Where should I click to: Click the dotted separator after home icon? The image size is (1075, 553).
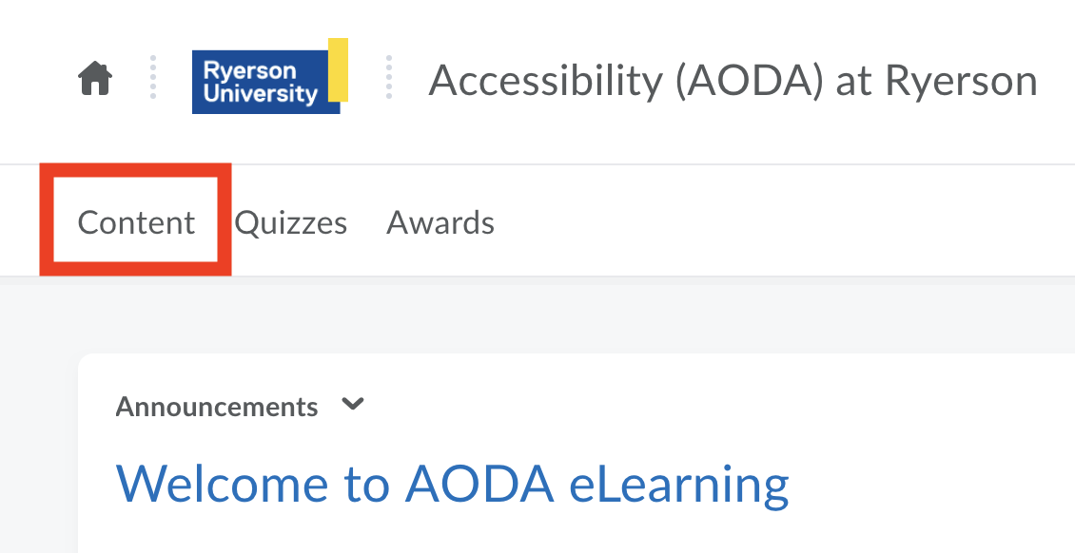[152, 77]
